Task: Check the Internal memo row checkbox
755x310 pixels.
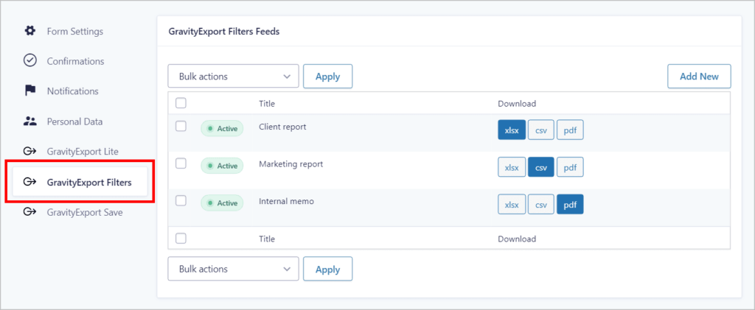Action: pos(181,201)
